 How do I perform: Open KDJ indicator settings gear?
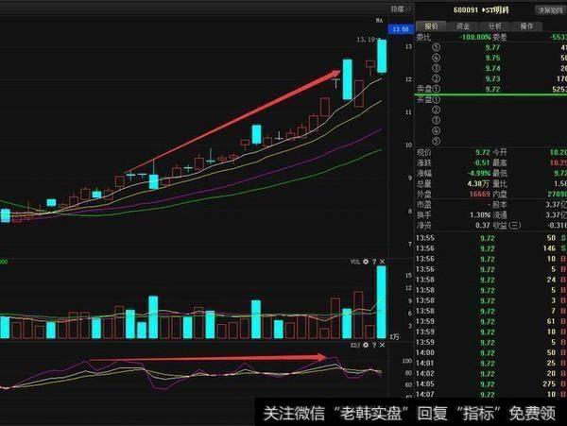pos(366,346)
